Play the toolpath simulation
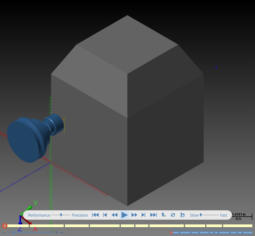The height and width of the screenshot is (236, 255). point(125,215)
